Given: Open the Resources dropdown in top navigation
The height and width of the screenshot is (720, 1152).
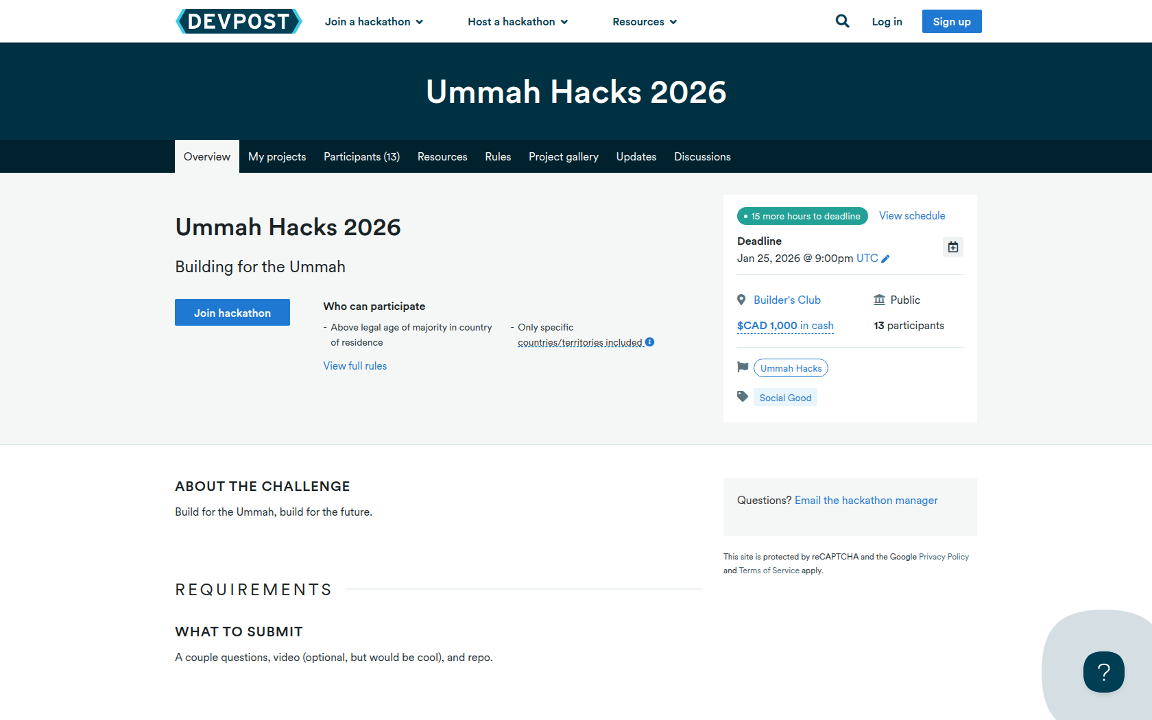Looking at the screenshot, I should click(x=645, y=22).
